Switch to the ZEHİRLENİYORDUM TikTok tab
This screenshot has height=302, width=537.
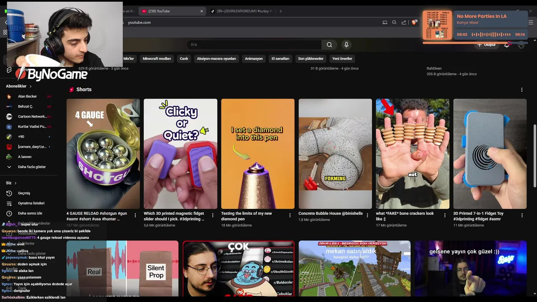coord(241,11)
